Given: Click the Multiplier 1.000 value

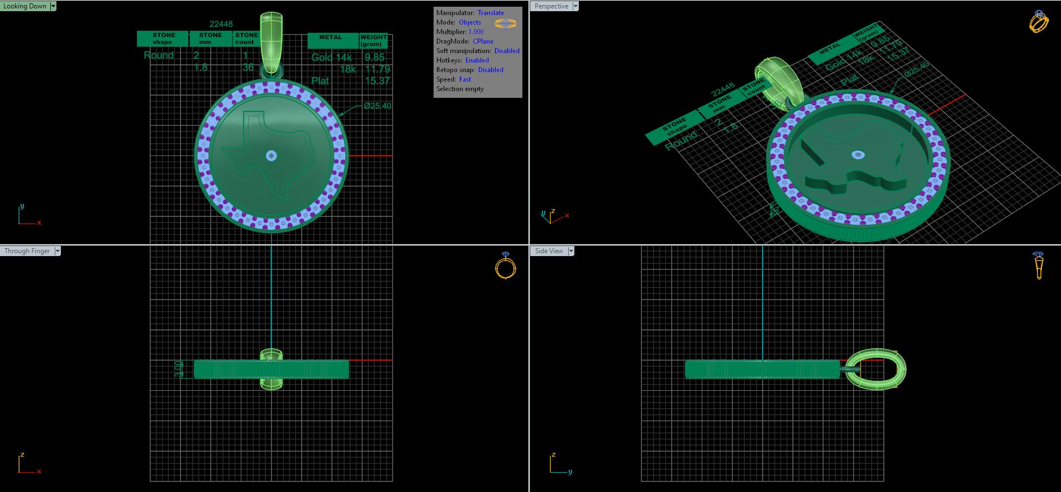Looking at the screenshot, I should (475, 32).
